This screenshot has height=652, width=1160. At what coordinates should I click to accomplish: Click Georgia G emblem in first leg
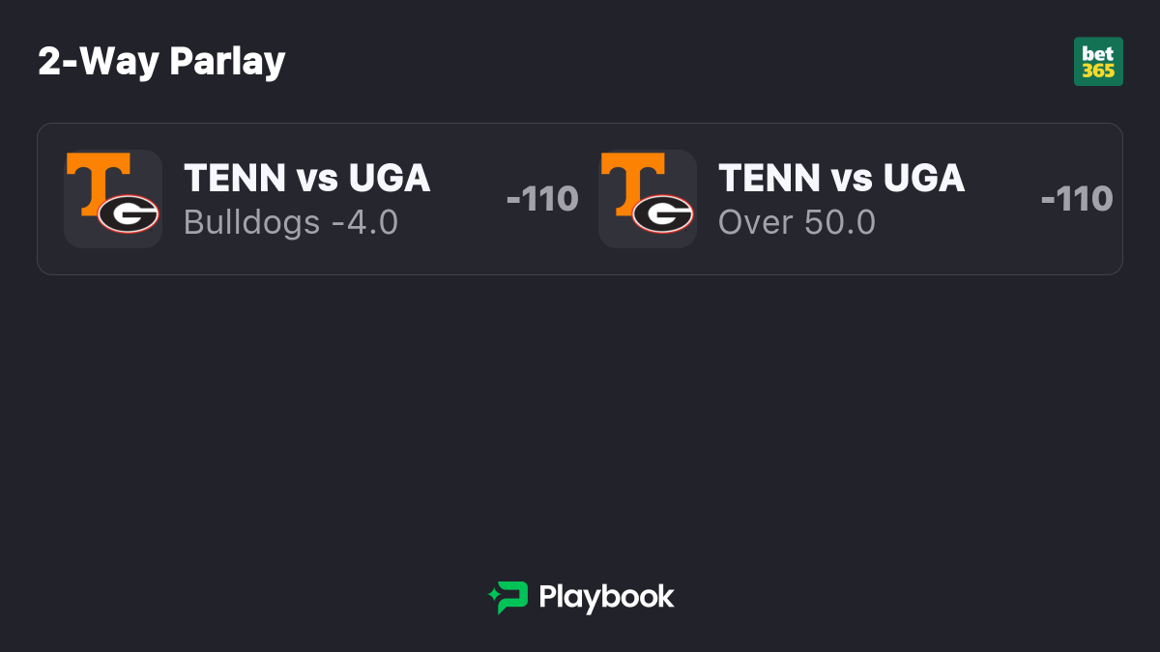(129, 214)
